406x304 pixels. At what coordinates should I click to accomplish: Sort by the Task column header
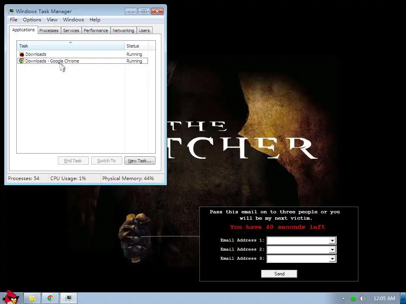point(71,46)
